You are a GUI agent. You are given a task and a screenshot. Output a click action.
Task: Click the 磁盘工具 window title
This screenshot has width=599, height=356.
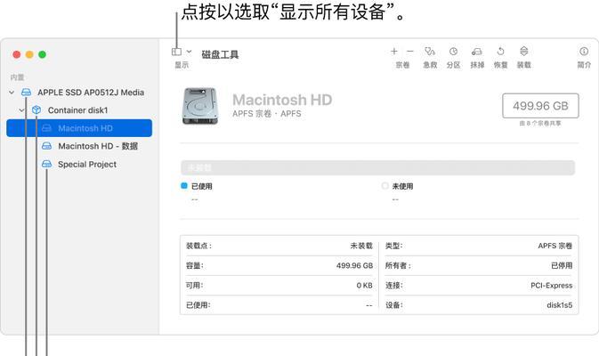coord(220,54)
